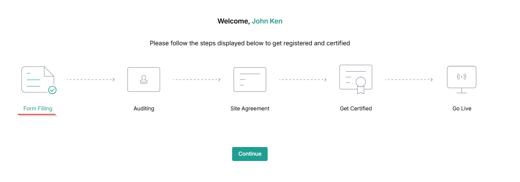Viewport: 520px width, 182px height.
Task: Click the registration instructions sentence
Action: coord(250,43)
